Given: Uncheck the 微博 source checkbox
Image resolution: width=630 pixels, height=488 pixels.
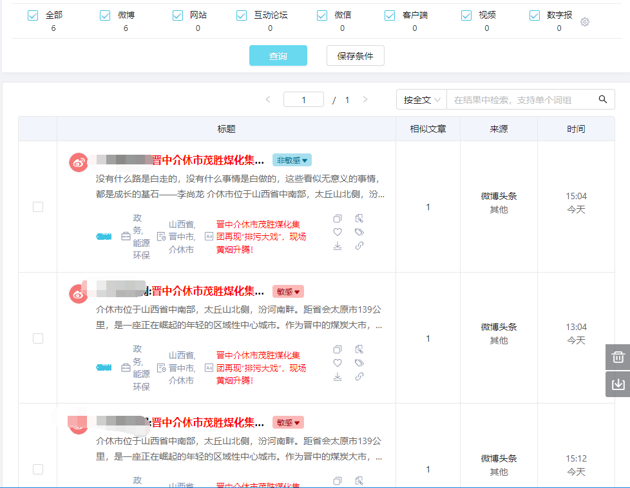Looking at the screenshot, I should click(x=105, y=15).
